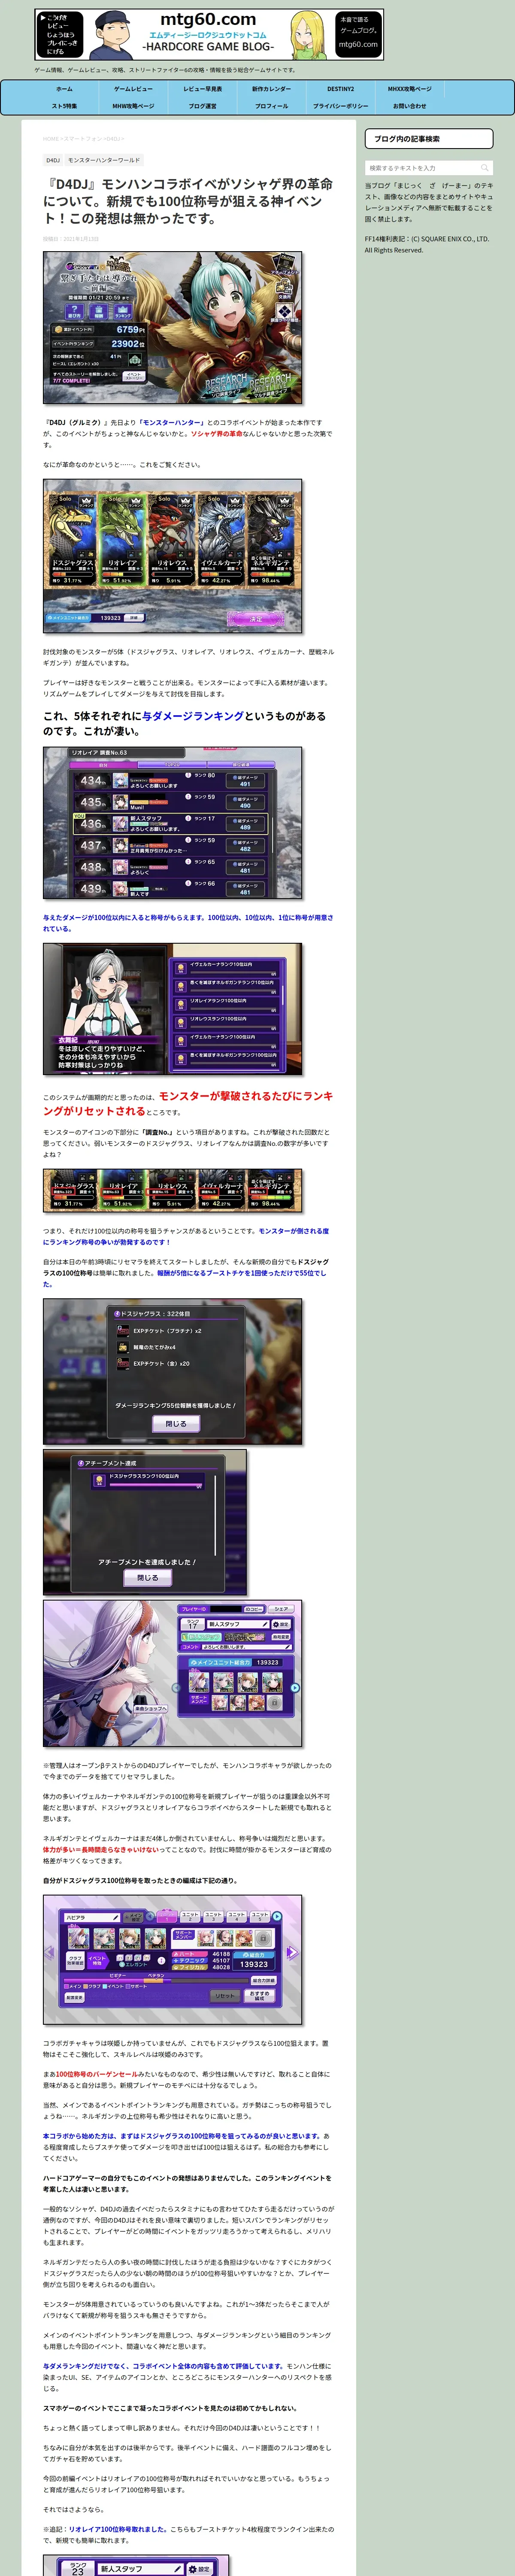Open the title list screenshot with 衣舞紀
Viewport: 515px width, 2576px height.
[172, 1009]
